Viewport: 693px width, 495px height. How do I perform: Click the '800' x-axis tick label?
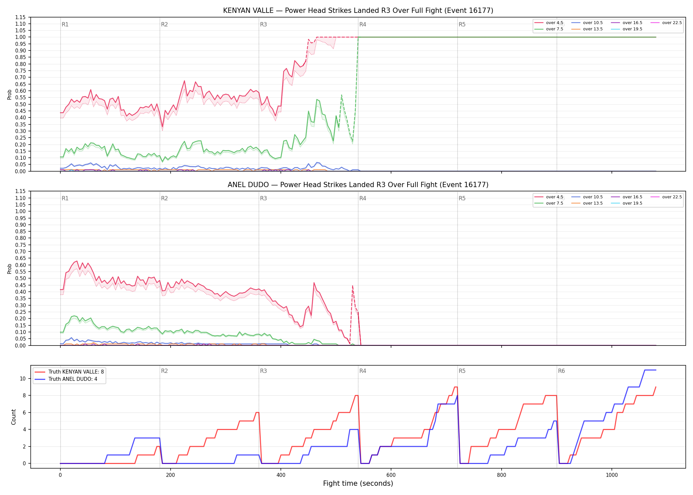(x=501, y=475)
